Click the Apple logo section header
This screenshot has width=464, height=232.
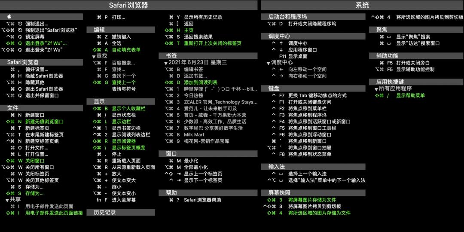(41, 17)
